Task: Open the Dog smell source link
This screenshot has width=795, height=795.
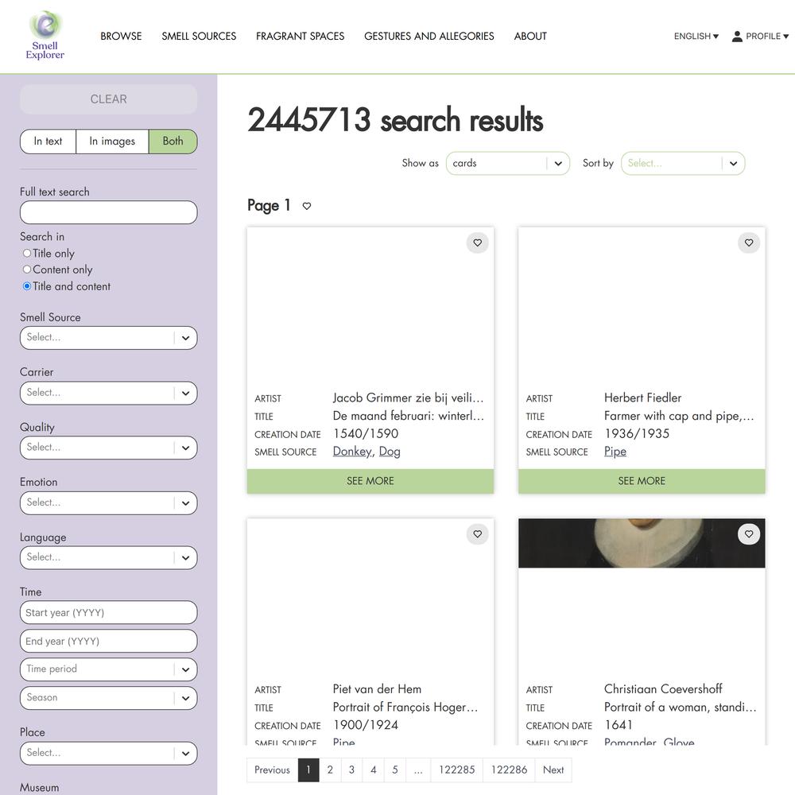Action: (390, 452)
